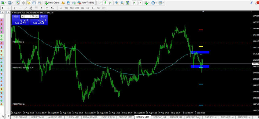Click the 145.339 current price label
The height and width of the screenshot is (119, 259).
click(255, 63)
